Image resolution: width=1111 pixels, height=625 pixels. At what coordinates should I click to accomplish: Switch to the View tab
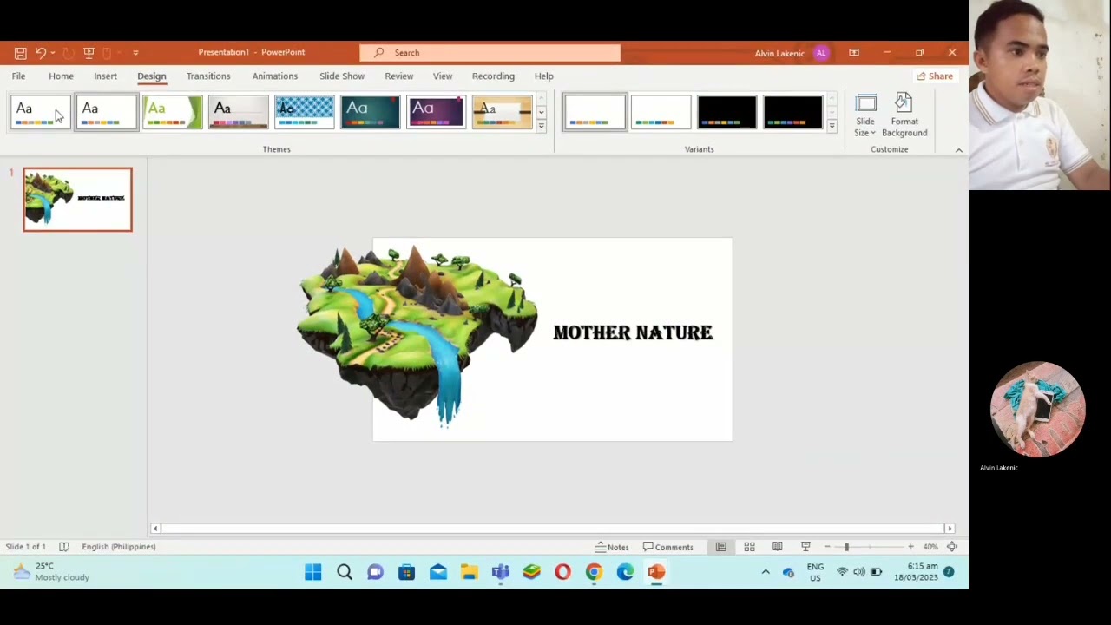(x=443, y=76)
